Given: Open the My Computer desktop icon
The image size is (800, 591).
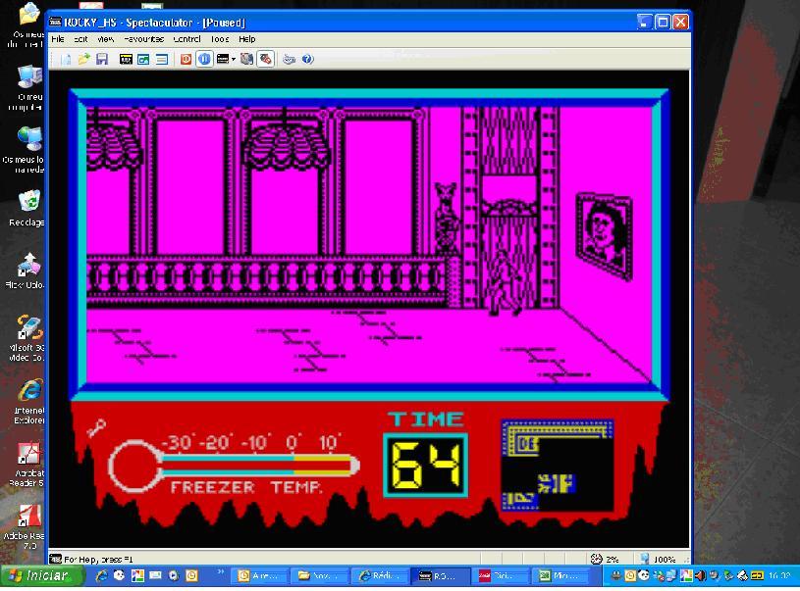Looking at the screenshot, I should click(27, 86).
